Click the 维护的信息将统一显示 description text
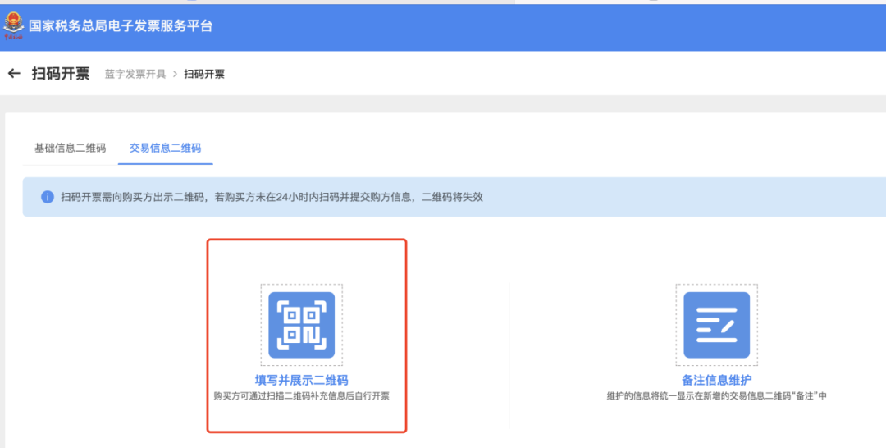Screen dimensions: 886x448 coord(716,396)
